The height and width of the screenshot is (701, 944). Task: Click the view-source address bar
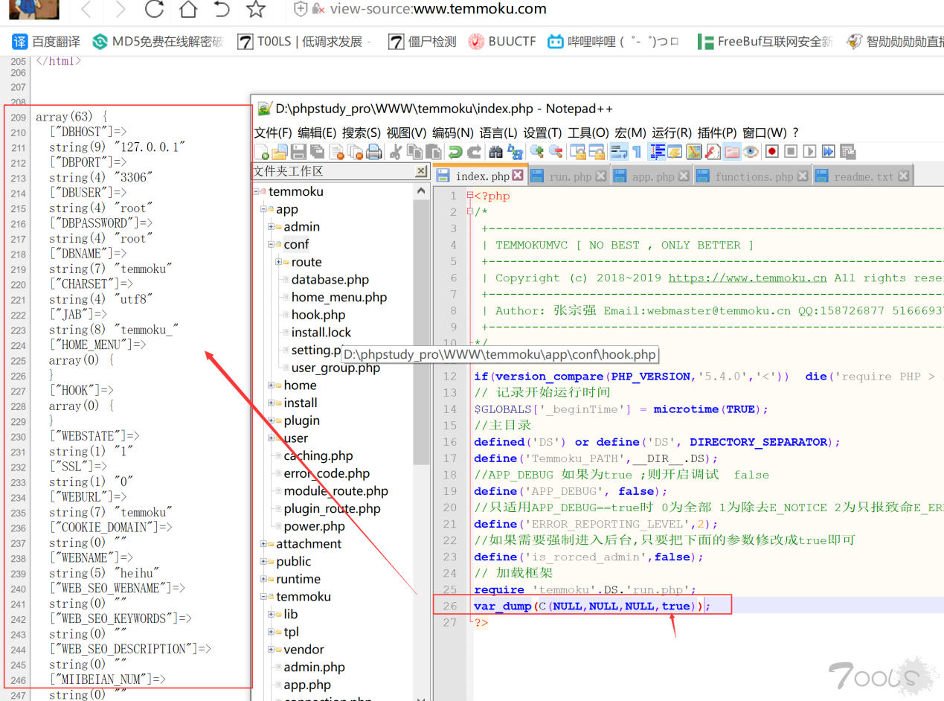[438, 10]
